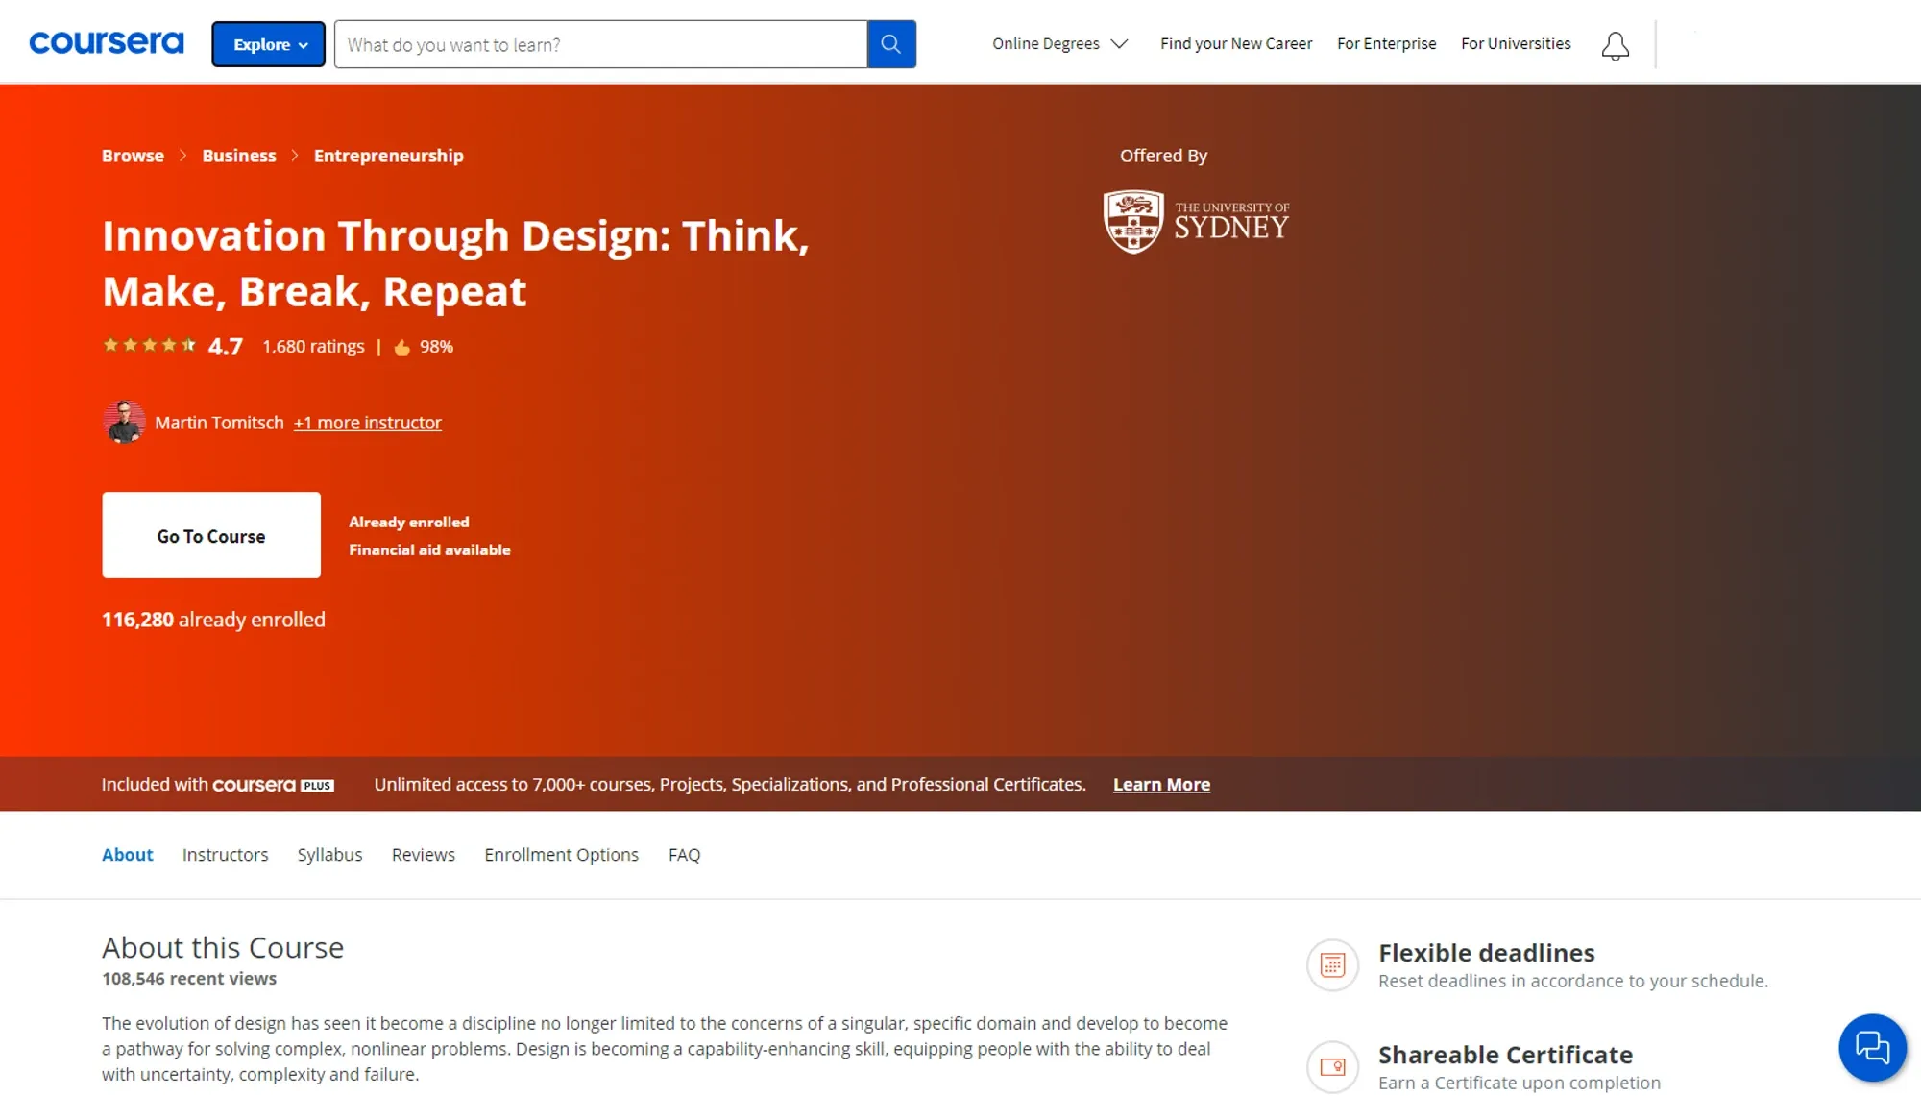Screen dimensions: 1921x1096
Task: Click the University of Sydney logo
Action: 1196,222
